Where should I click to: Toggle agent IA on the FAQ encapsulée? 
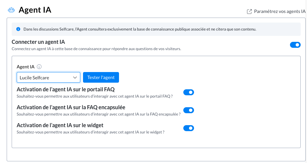click(189, 110)
